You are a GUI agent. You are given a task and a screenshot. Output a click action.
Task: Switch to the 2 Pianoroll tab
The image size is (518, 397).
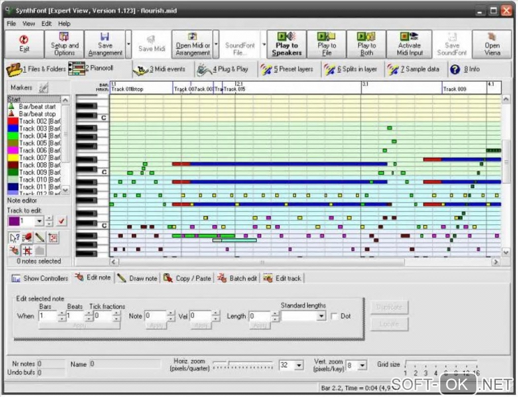91,69
